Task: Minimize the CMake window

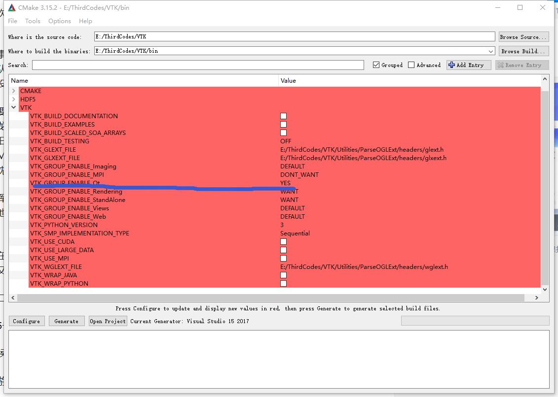Action: coord(497,7)
